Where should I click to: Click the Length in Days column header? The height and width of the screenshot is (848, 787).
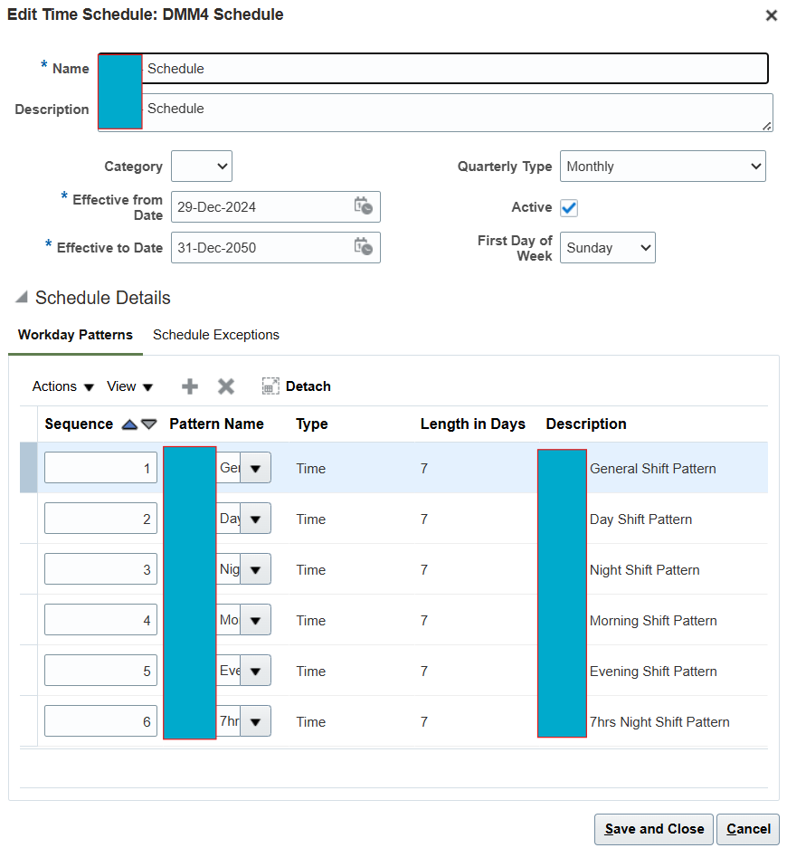(472, 424)
